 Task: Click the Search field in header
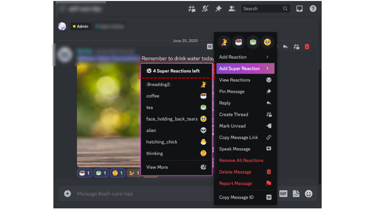click(265, 8)
